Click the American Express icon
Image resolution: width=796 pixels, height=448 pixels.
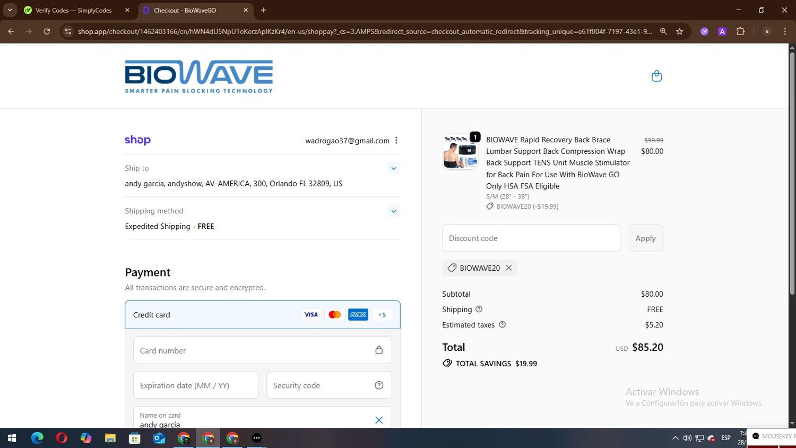click(358, 315)
